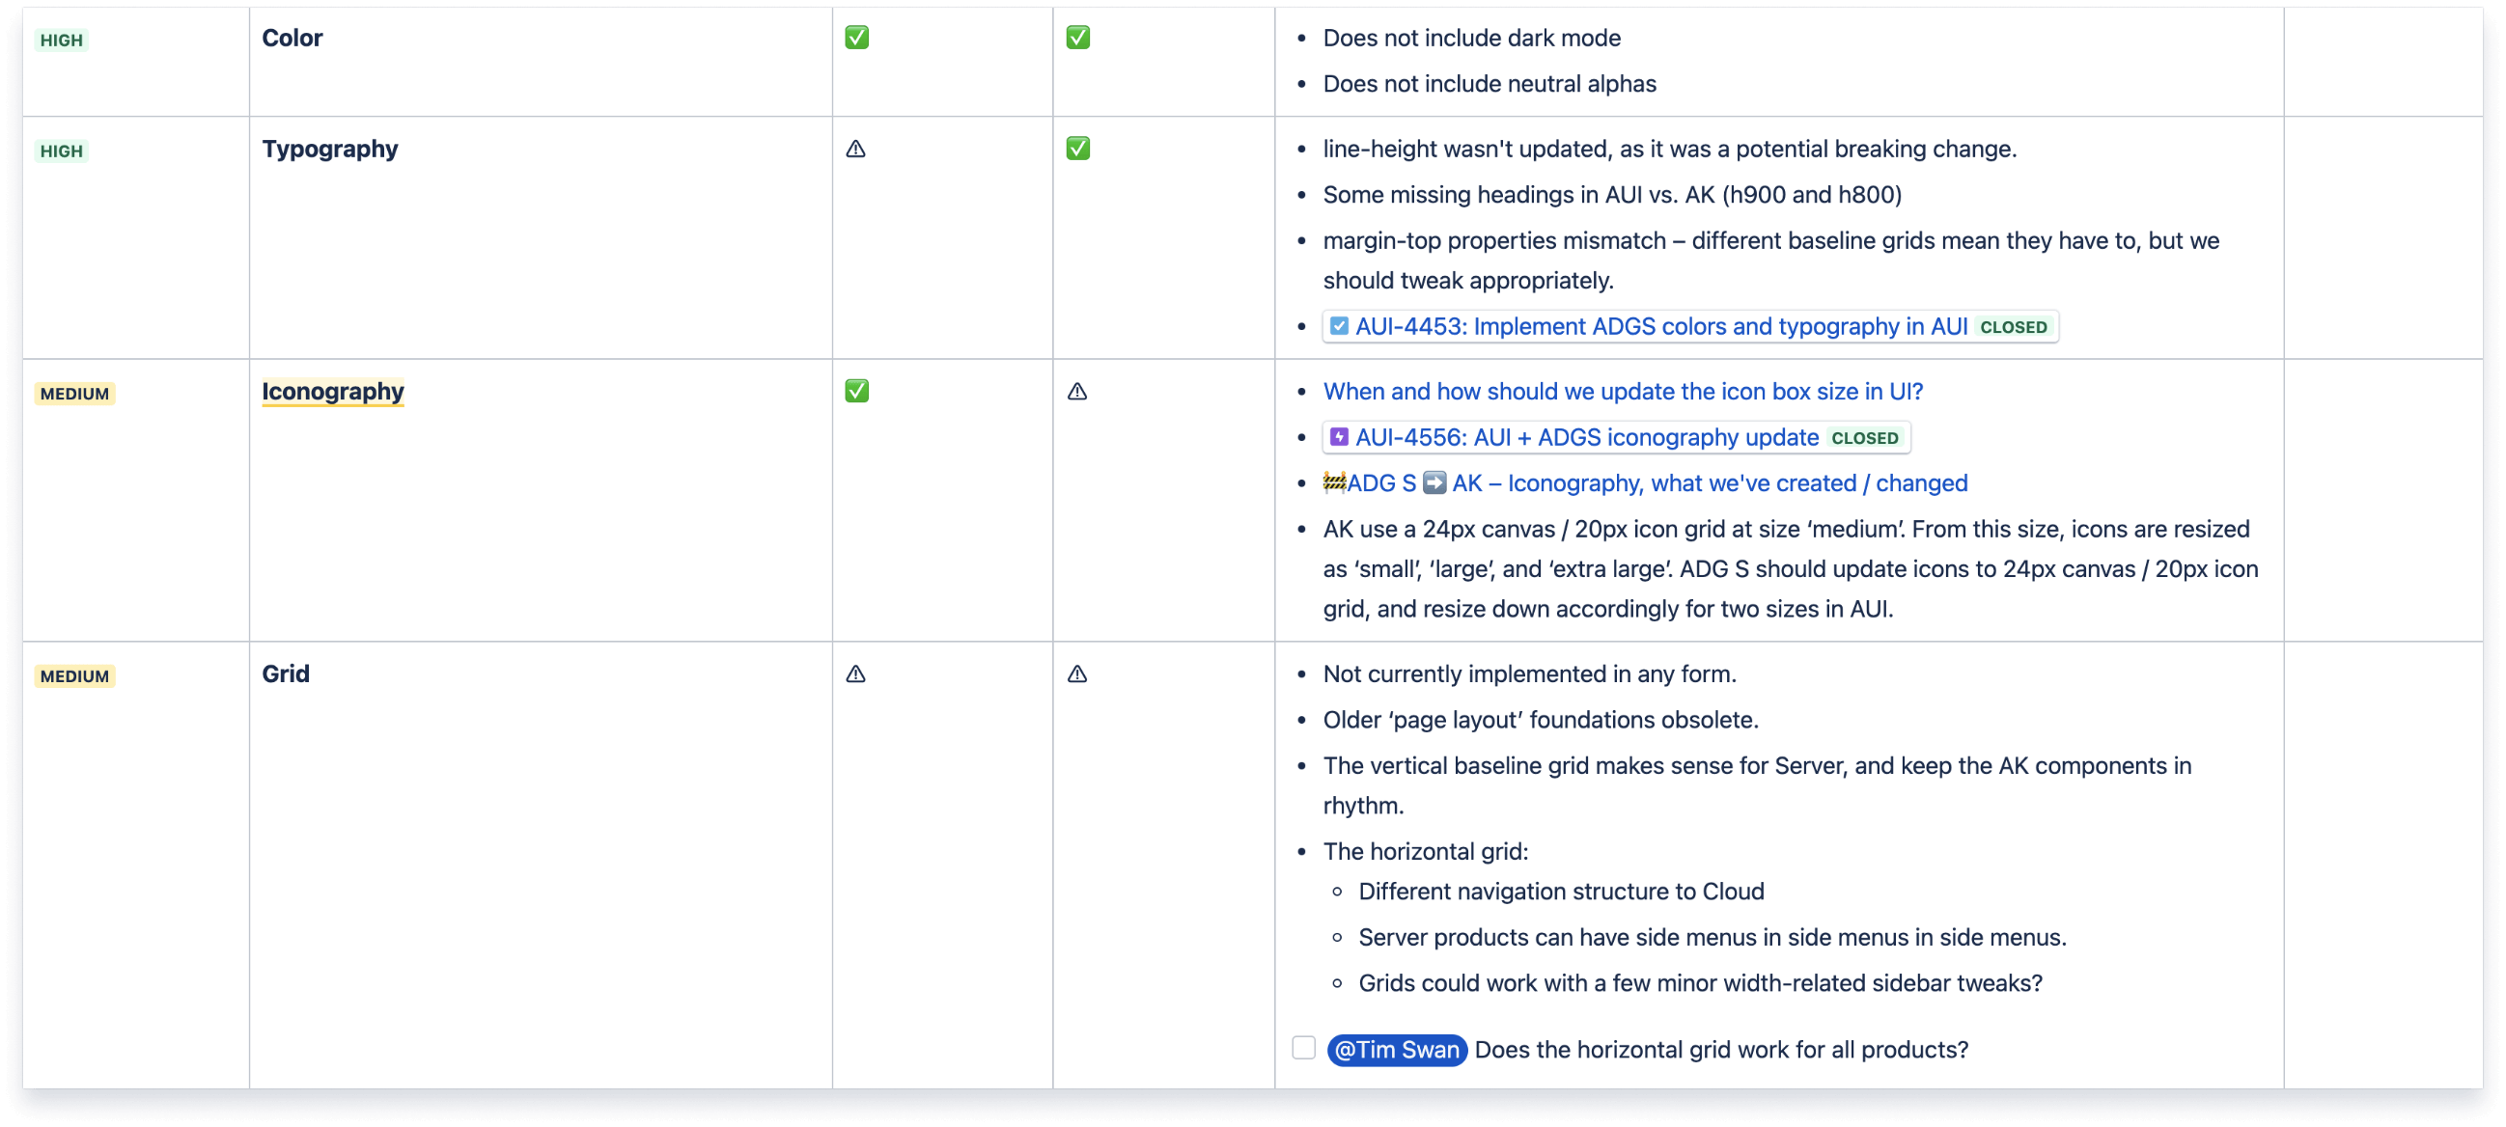Click the first warning triangle in Grid row

pos(855,673)
